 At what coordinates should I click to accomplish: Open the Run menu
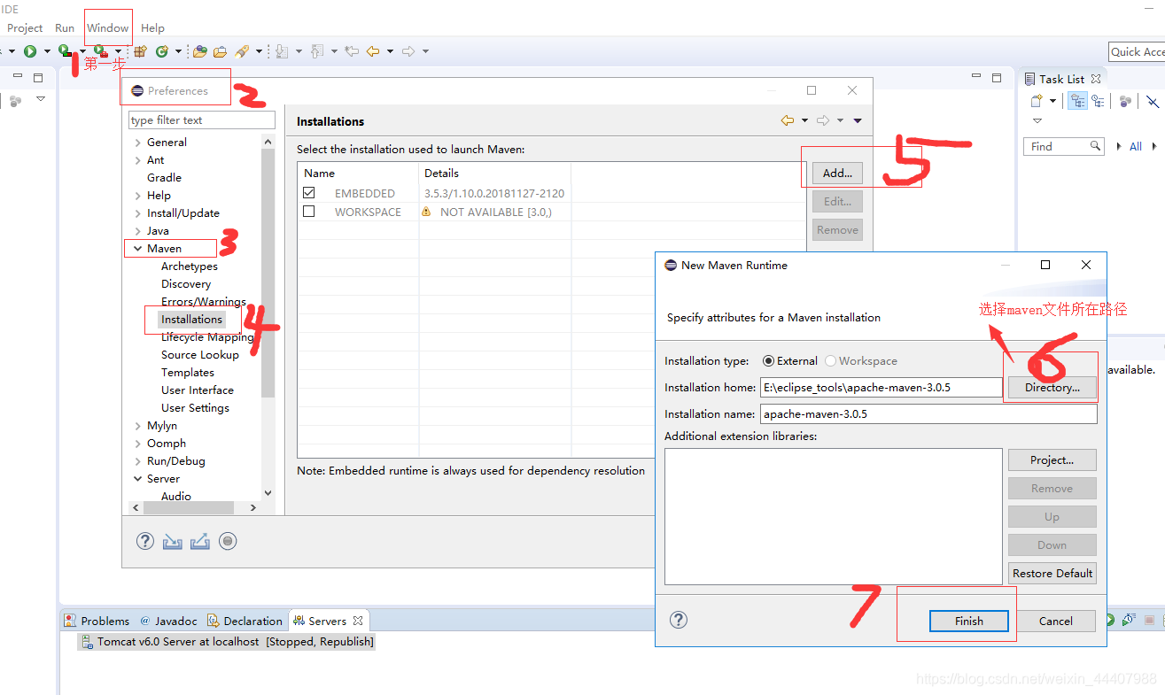(x=65, y=28)
